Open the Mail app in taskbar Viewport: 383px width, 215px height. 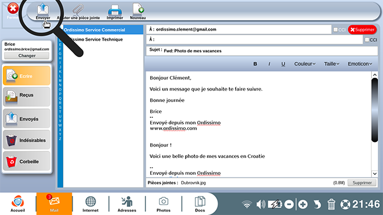(54, 204)
